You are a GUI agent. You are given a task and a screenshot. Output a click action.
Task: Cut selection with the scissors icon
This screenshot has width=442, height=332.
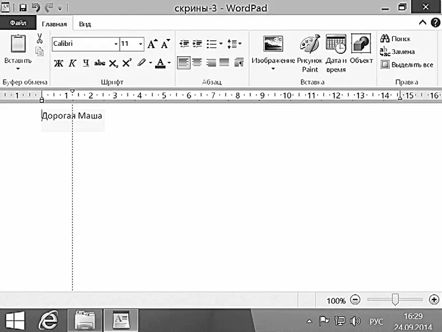[40, 38]
